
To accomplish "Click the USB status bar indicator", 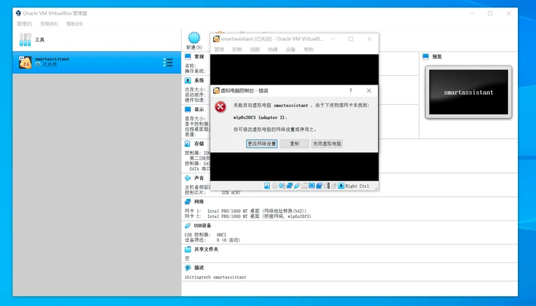I will click(297, 186).
